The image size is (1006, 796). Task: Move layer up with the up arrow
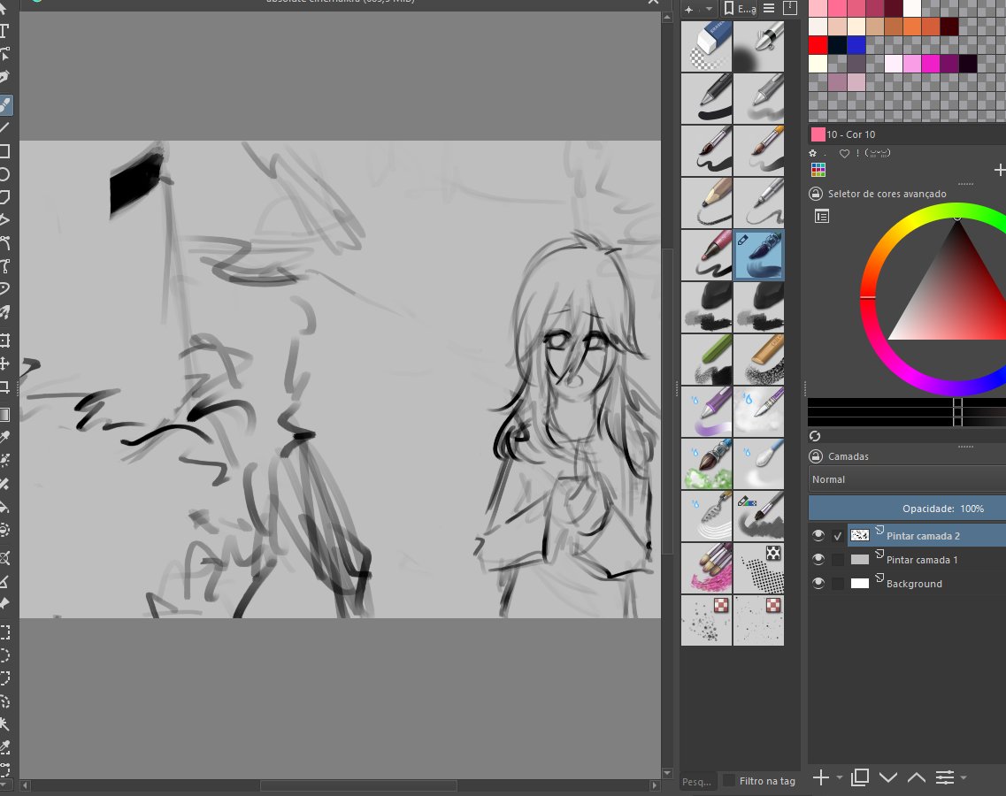916,777
